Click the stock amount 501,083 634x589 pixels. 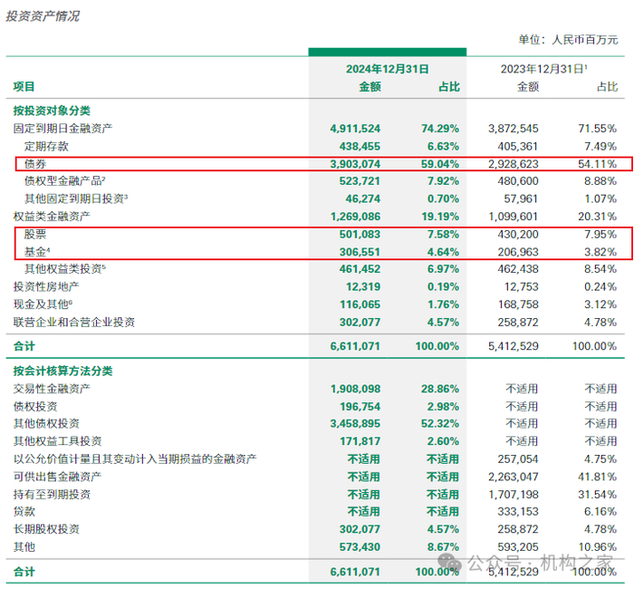[360, 234]
